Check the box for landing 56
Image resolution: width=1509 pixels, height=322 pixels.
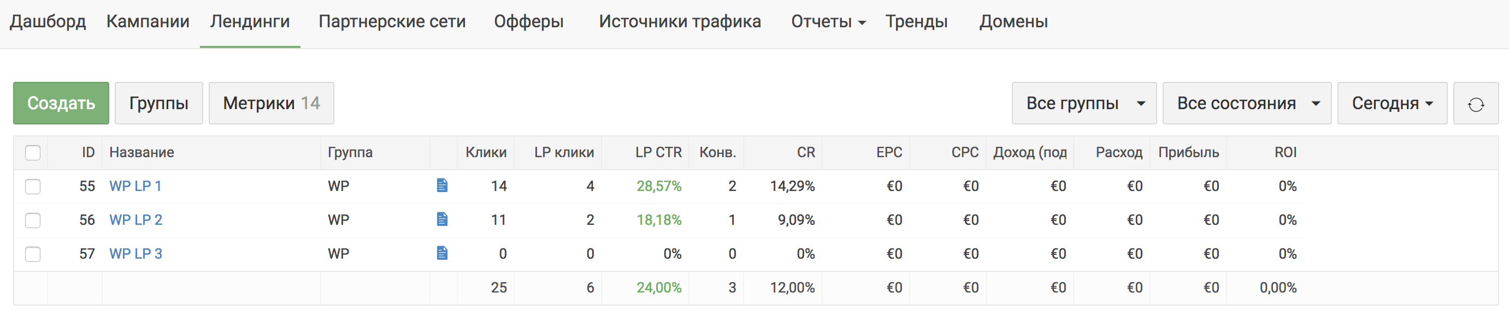[x=33, y=220]
